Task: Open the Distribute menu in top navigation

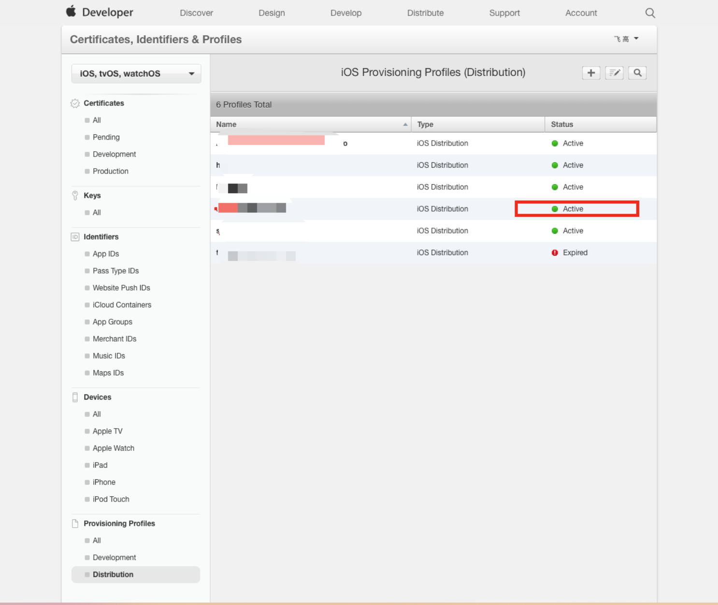Action: pos(425,13)
